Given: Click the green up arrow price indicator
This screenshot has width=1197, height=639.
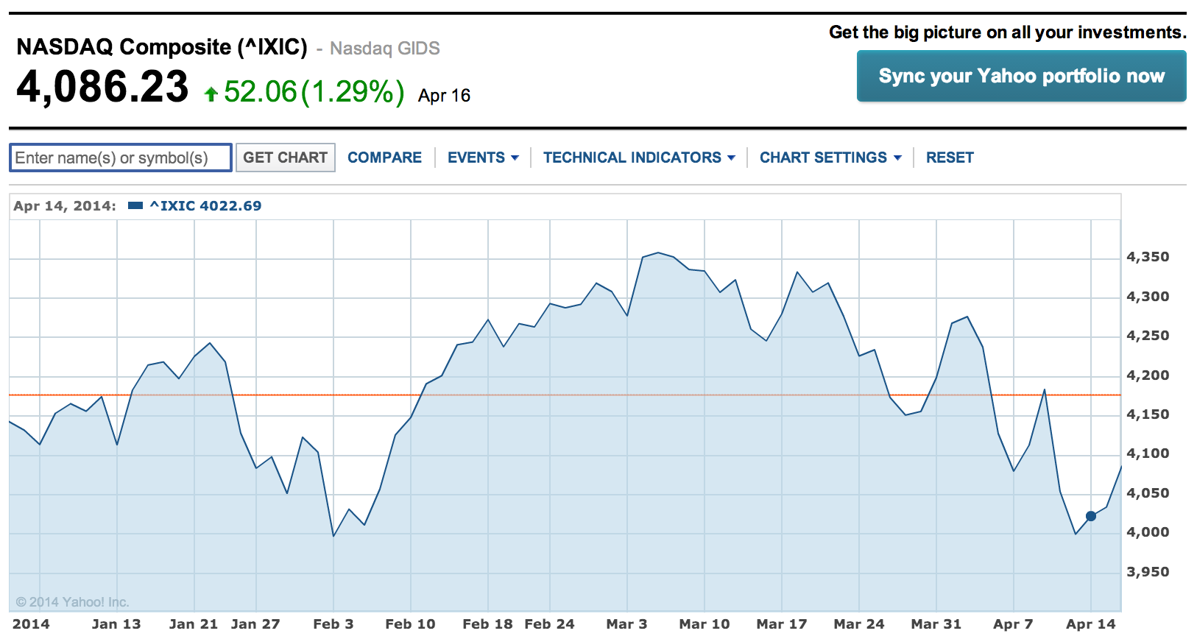Looking at the screenshot, I should (211, 93).
